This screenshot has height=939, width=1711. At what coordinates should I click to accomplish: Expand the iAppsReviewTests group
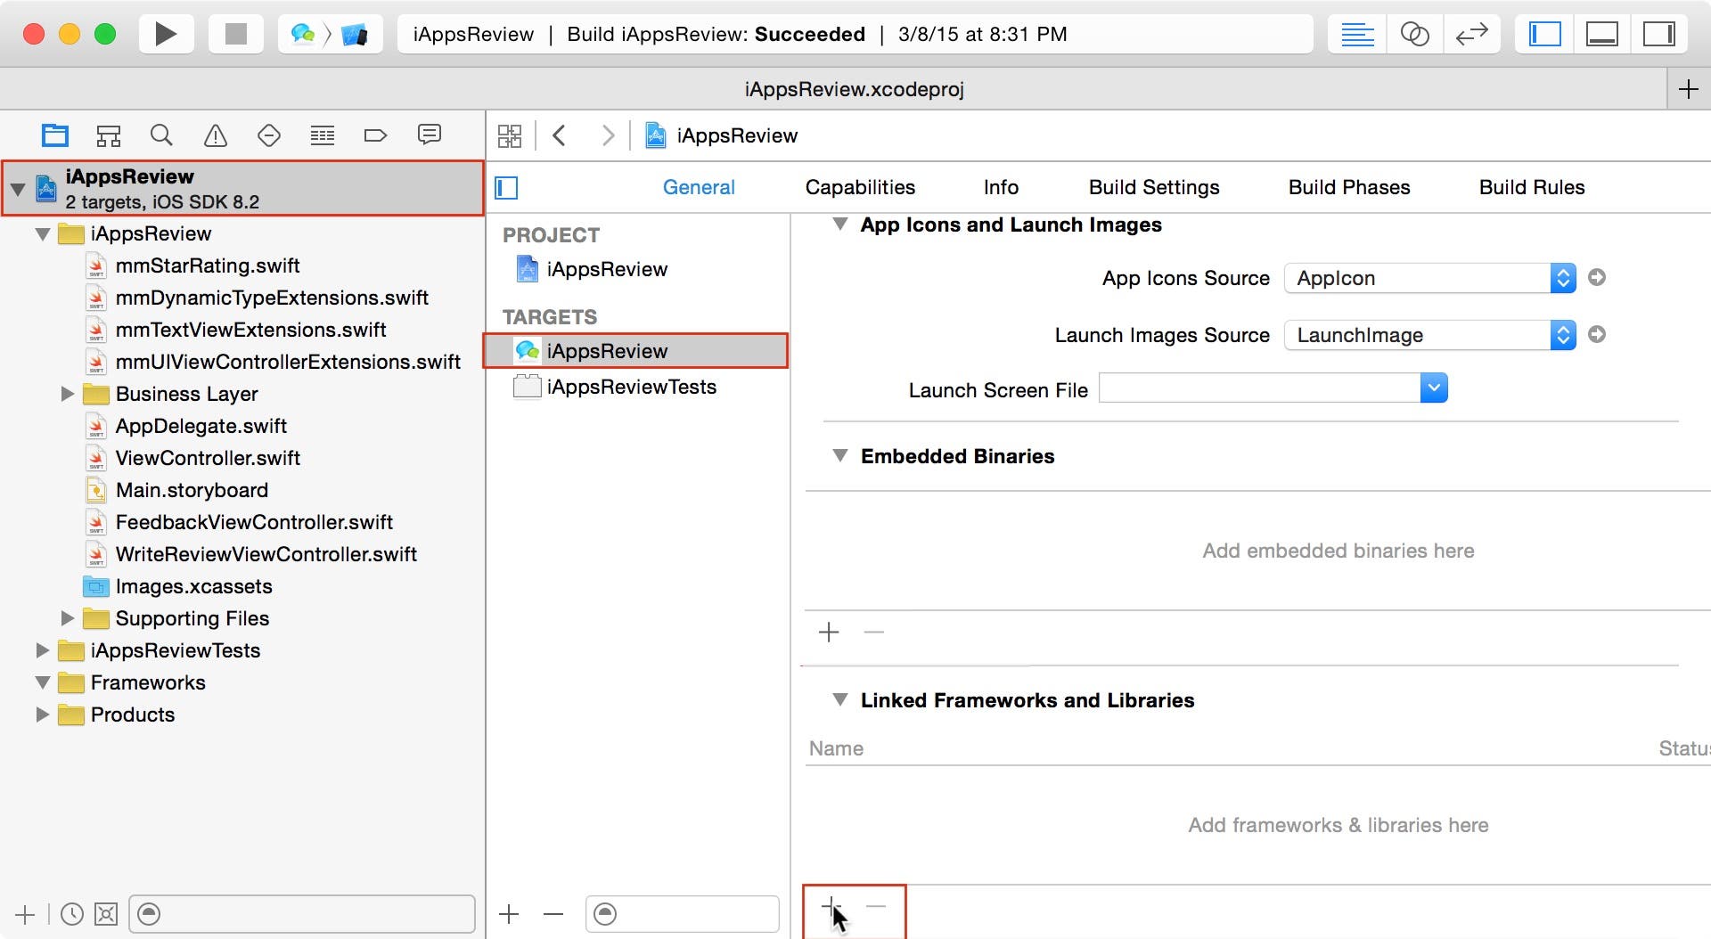[42, 650]
